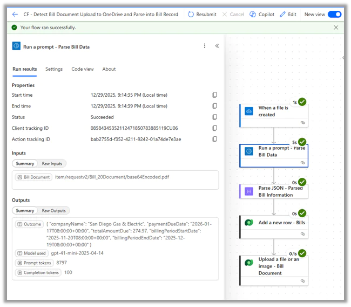Click the base64Encoded.pdf input path text
This screenshot has width=351, height=307.
[x=112, y=177]
